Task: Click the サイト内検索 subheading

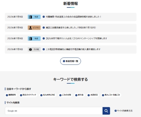Action: (x=13, y=103)
